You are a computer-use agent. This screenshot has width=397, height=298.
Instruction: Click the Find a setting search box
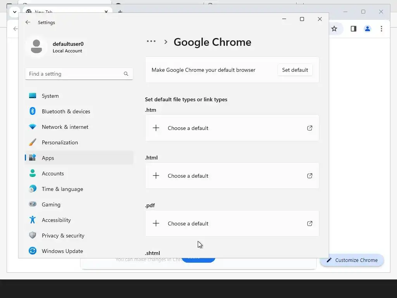coord(79,74)
